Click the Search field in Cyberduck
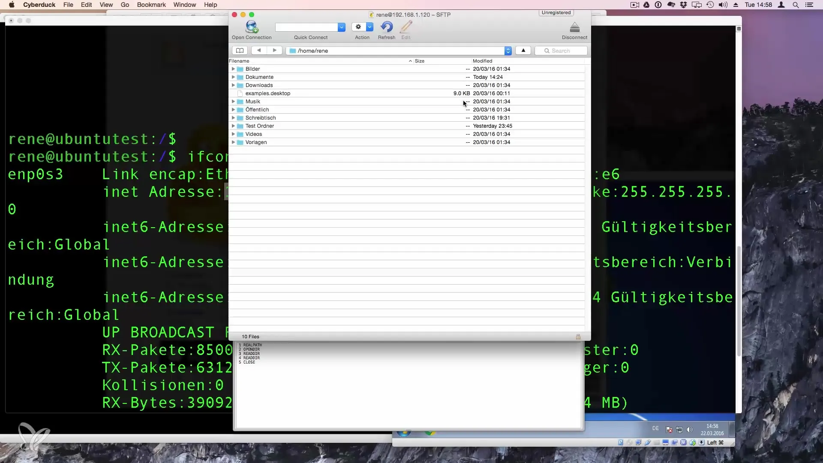The height and width of the screenshot is (463, 823). 561,51
